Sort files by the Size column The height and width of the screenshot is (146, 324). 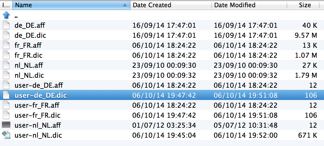click(305, 5)
